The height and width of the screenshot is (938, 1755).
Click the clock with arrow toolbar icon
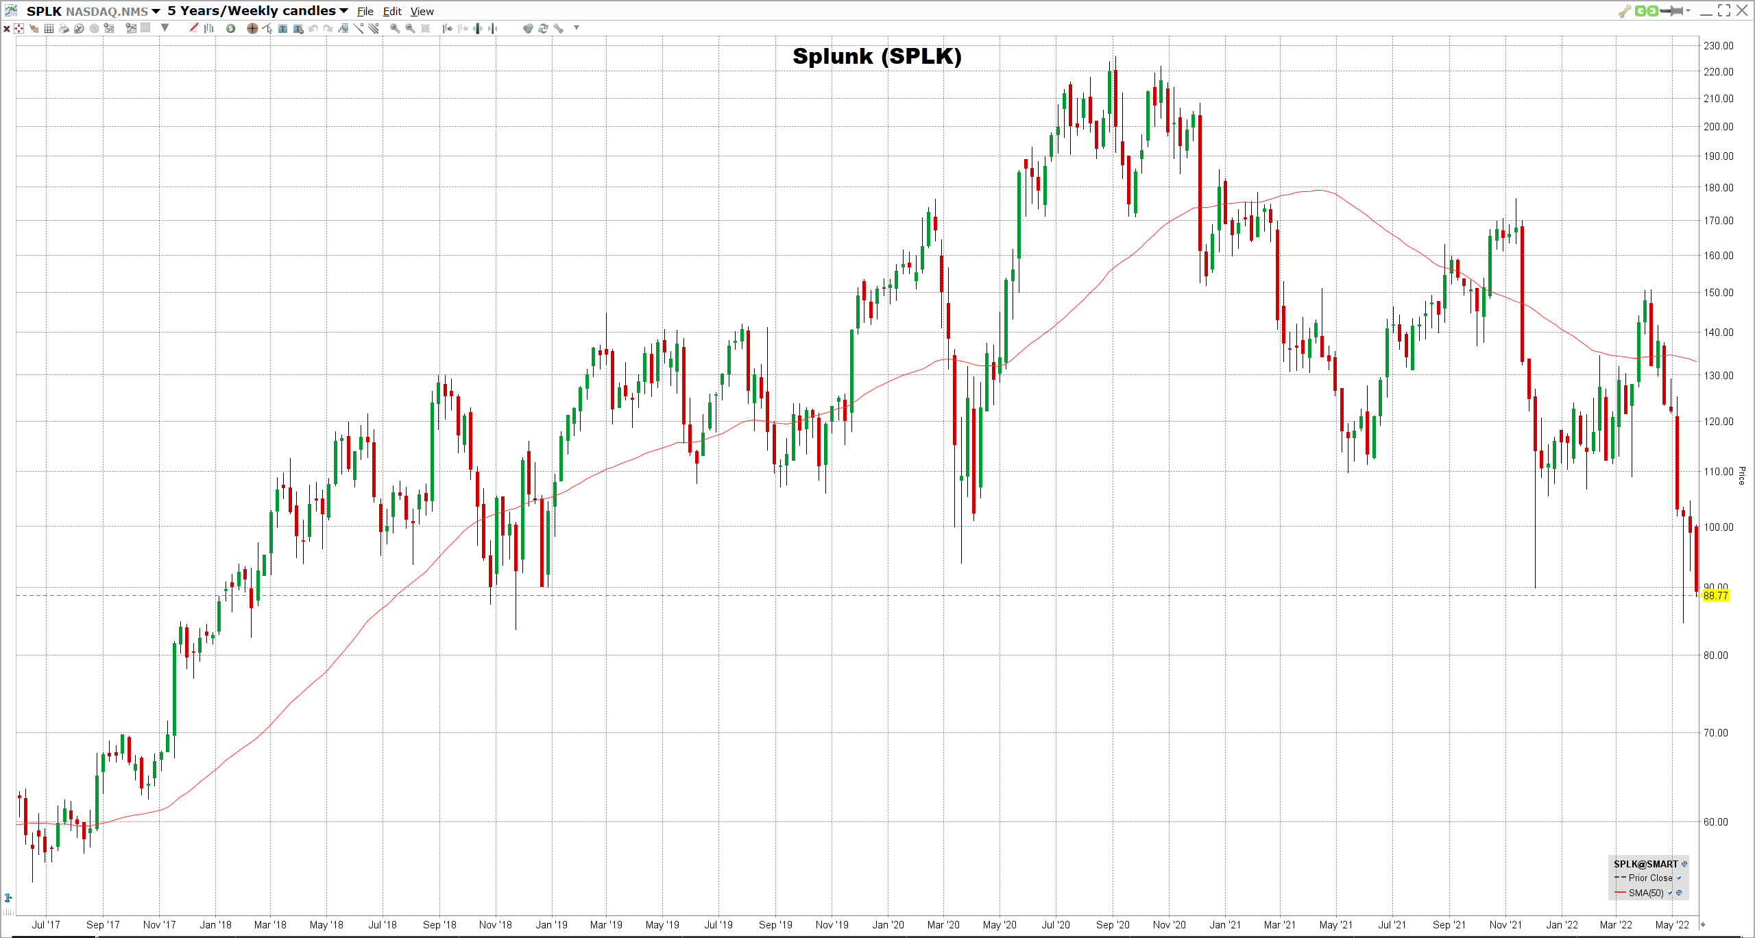coord(79,28)
